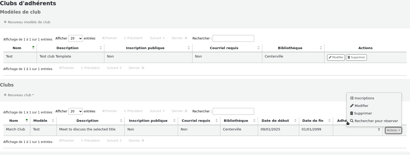Collapse the March Club Actions dropdown

(393, 130)
